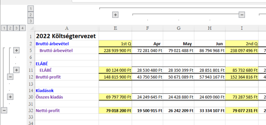Select the 'Összes kiadás' label cell
Viewport: 266px width, 125px height.
pyautogui.click(x=67, y=97)
